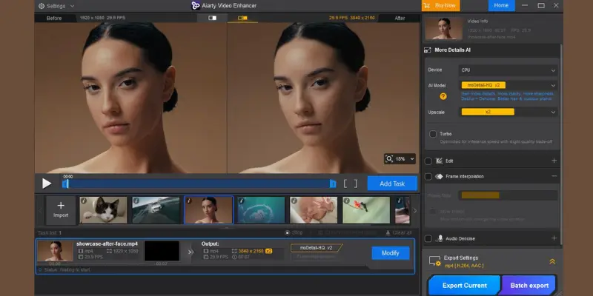Enable the Audio Denoise checkbox
Viewport: 593px width, 296px height.
coord(428,238)
